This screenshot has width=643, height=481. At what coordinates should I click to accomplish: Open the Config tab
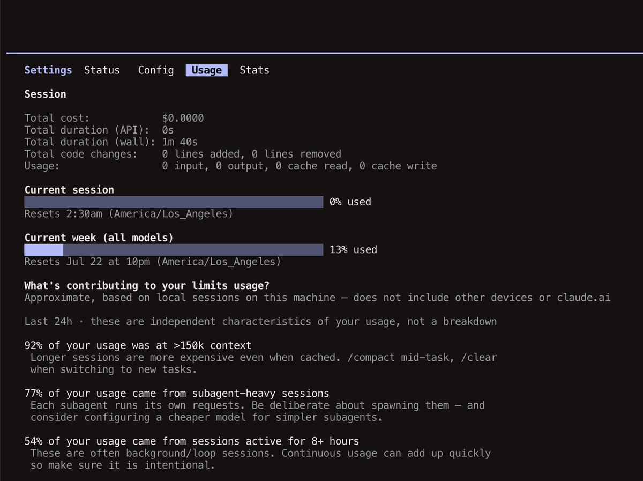click(x=156, y=70)
